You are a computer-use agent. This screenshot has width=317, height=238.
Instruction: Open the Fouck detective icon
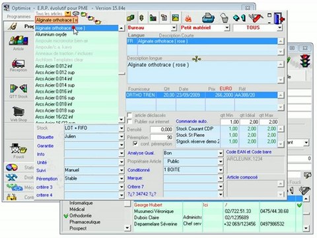tap(18, 149)
